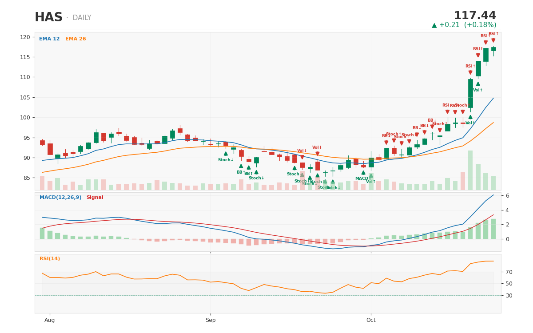Click the 85 price axis label
This screenshot has width=533, height=333.
[27, 178]
